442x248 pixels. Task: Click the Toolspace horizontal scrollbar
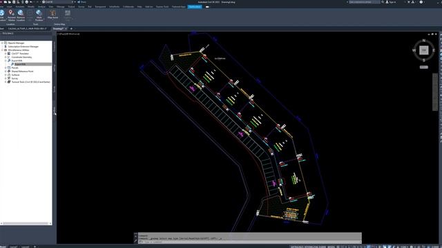26,223
